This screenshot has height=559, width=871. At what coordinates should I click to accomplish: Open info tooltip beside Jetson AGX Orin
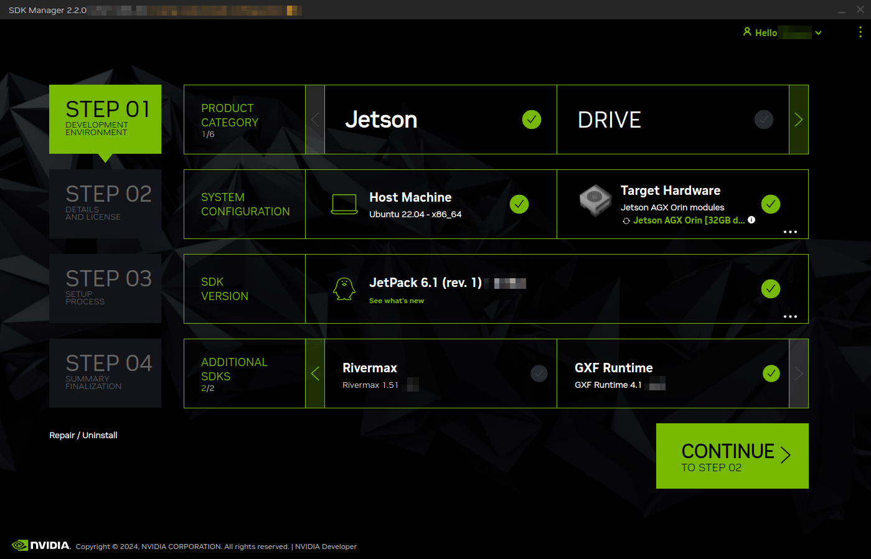coord(751,220)
